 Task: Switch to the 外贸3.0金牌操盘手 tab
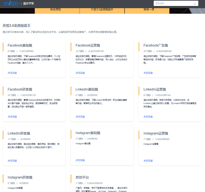(102, 11)
